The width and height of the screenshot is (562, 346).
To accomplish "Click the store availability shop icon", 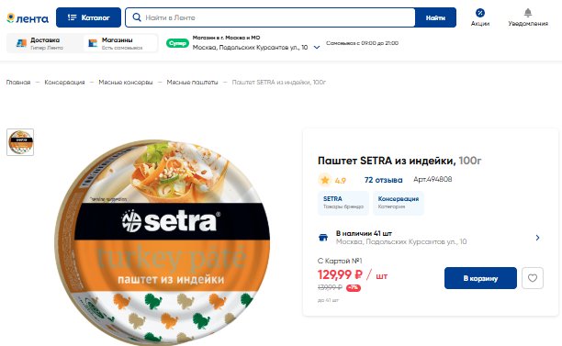I will 323,238.
